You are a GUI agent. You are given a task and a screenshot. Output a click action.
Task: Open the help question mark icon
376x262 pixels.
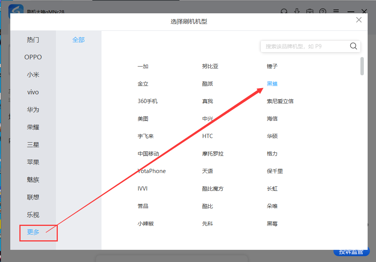[323, 12]
